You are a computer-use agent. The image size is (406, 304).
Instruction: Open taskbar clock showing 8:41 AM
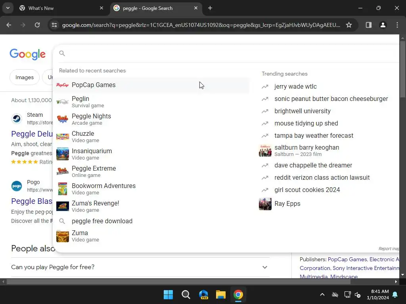click(378, 294)
